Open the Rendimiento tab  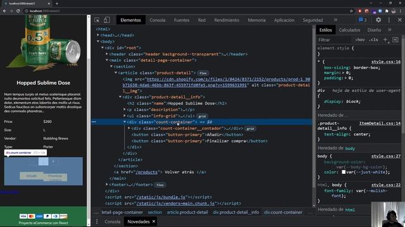pyautogui.click(x=227, y=20)
